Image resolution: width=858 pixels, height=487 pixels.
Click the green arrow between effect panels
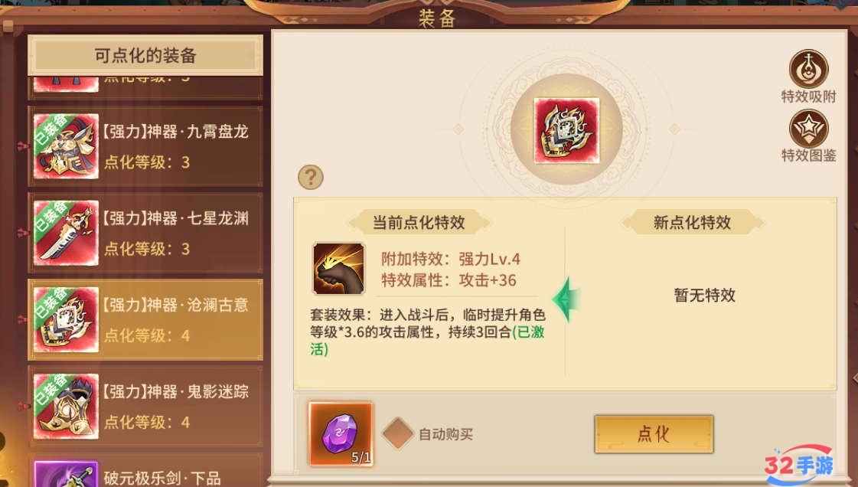[563, 300]
